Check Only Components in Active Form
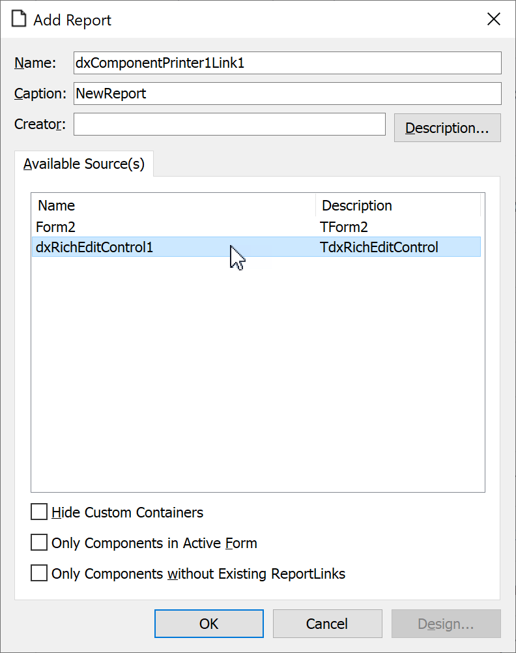Viewport: 516px width, 653px height. (39, 542)
